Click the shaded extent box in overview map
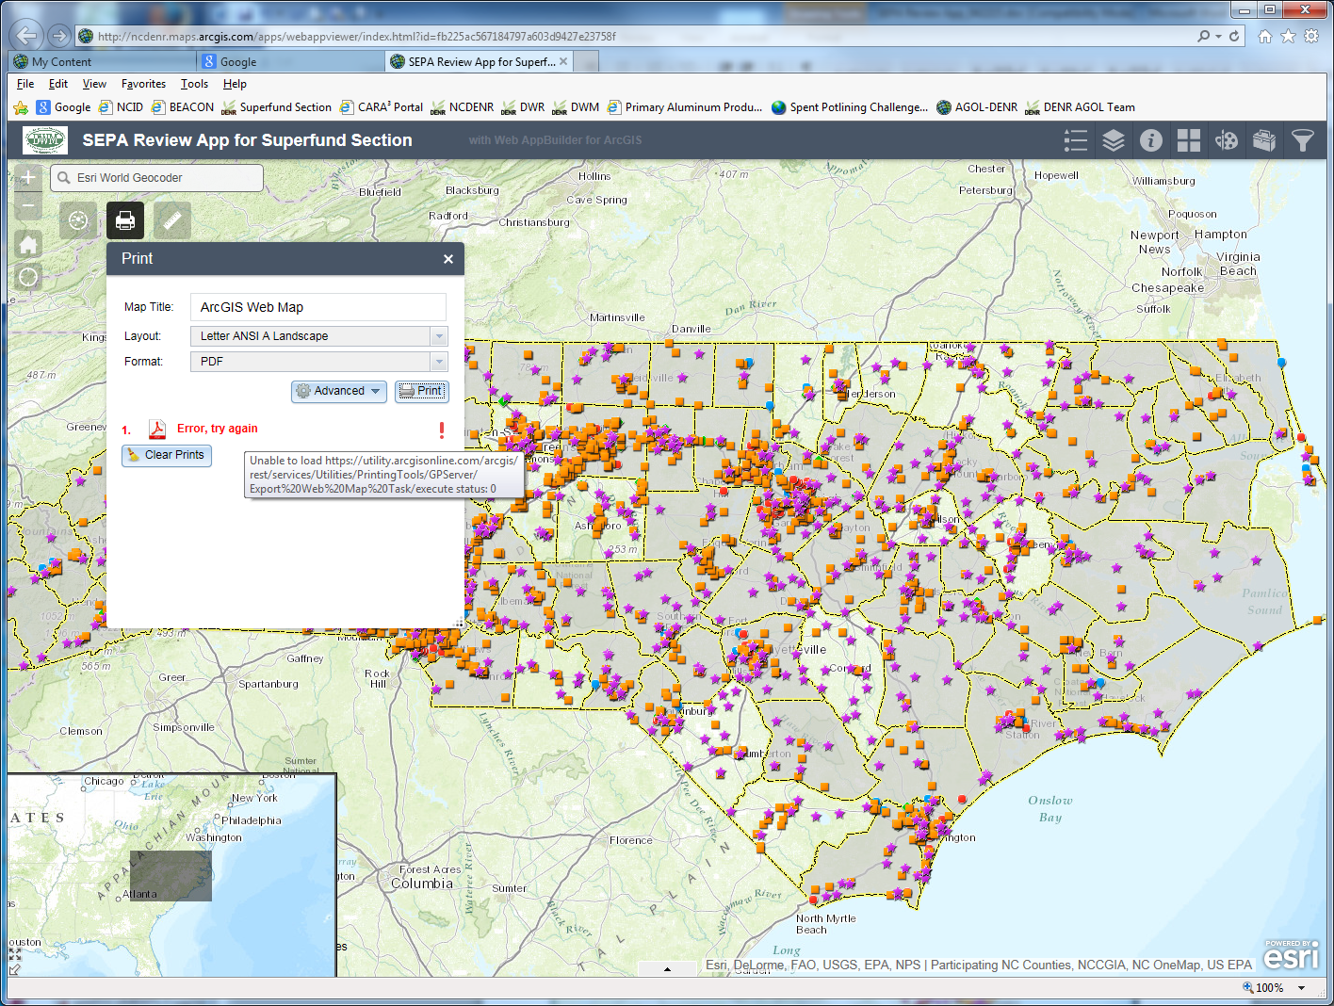 (171, 876)
